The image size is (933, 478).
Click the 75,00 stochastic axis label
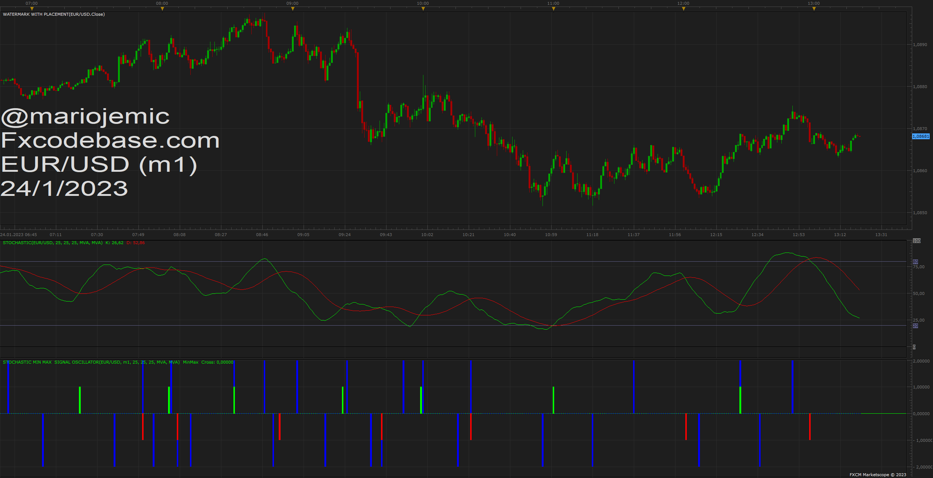tap(919, 267)
